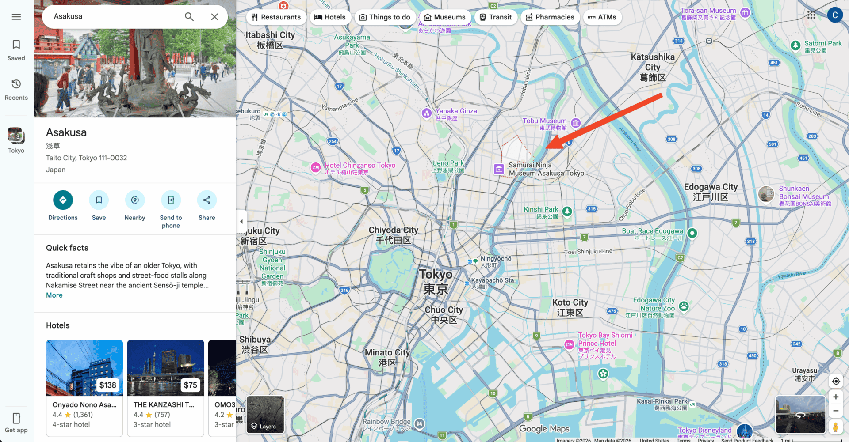Select the Museums category chip
Viewport: 849px width, 442px height.
(x=444, y=17)
